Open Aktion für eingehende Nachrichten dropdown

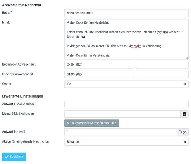(x=126, y=142)
